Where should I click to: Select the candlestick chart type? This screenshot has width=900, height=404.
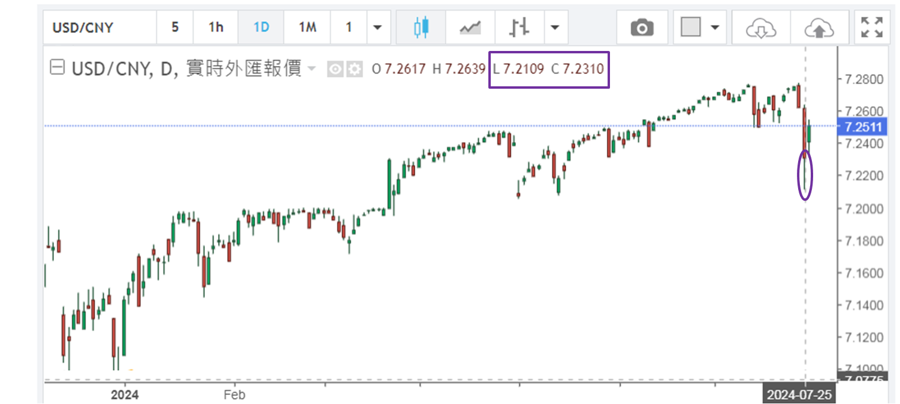pyautogui.click(x=422, y=28)
